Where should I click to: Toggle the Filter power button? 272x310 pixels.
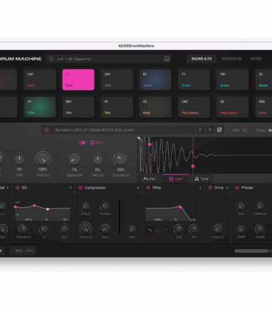[x=148, y=188]
